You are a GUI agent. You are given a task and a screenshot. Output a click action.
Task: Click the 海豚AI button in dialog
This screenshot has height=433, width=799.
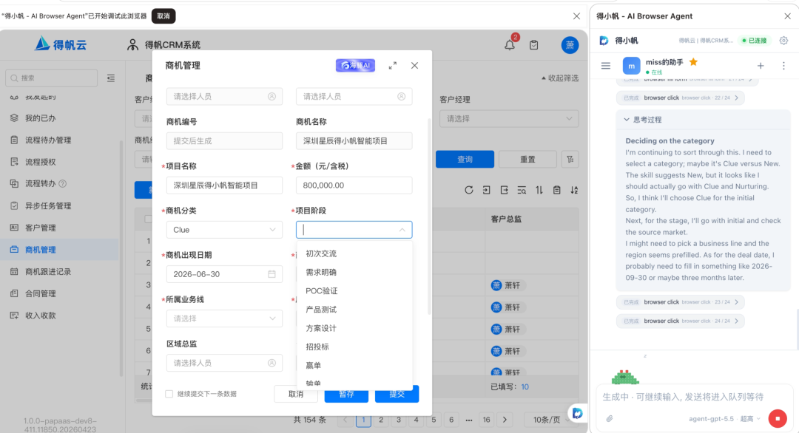pyautogui.click(x=355, y=65)
